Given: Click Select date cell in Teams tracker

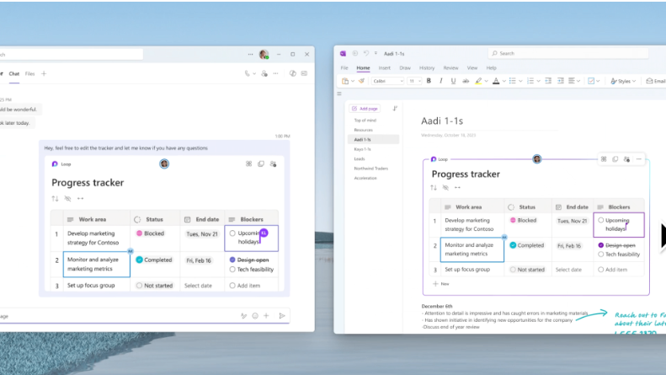Looking at the screenshot, I should pos(198,286).
